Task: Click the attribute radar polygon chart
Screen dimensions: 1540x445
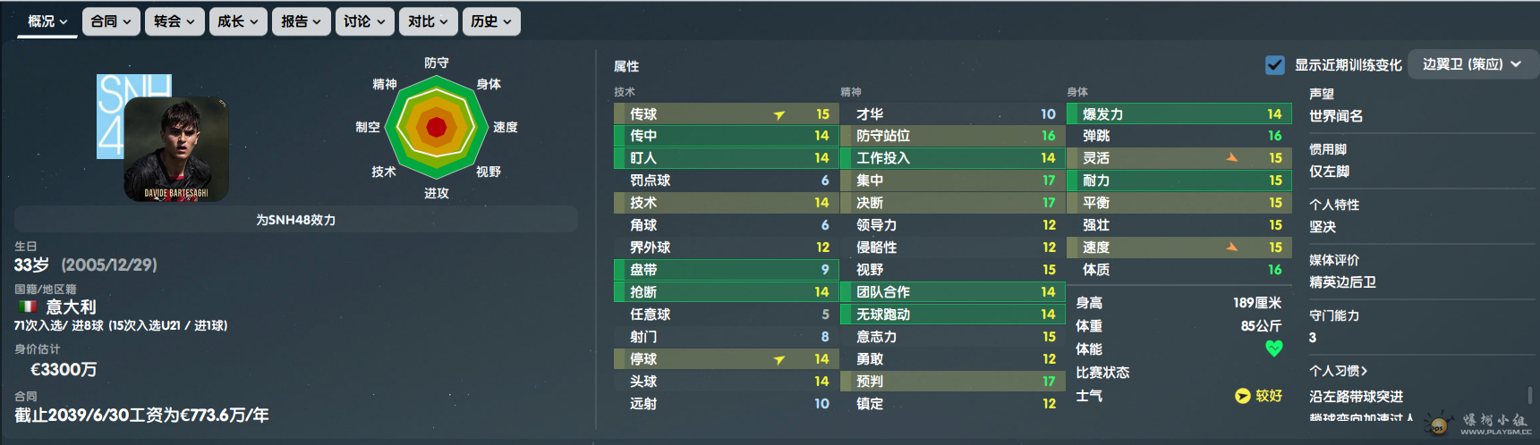Action: coord(437,128)
